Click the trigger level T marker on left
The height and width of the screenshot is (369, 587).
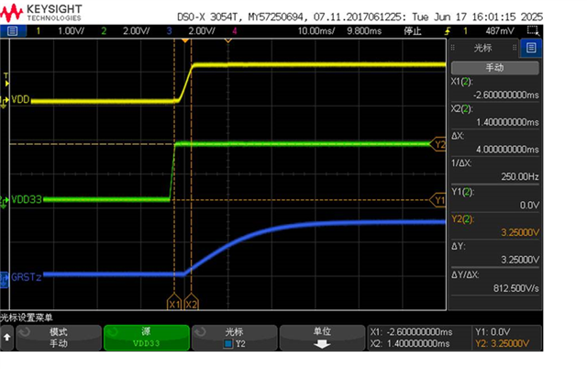(6, 79)
